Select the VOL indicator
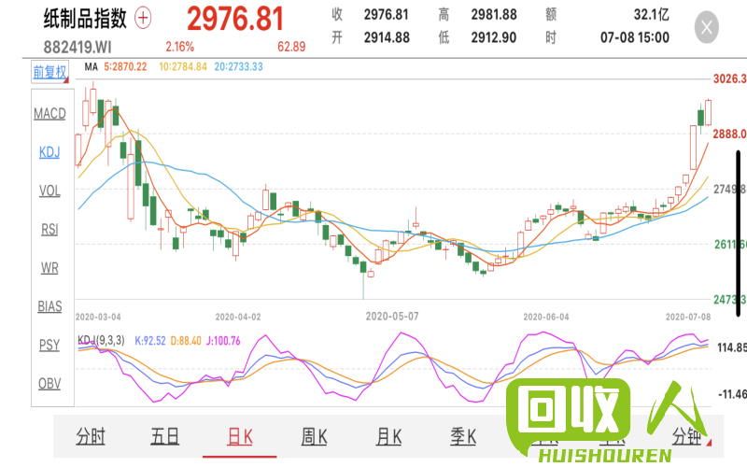Viewport: 747px width, 467px height. (x=49, y=191)
